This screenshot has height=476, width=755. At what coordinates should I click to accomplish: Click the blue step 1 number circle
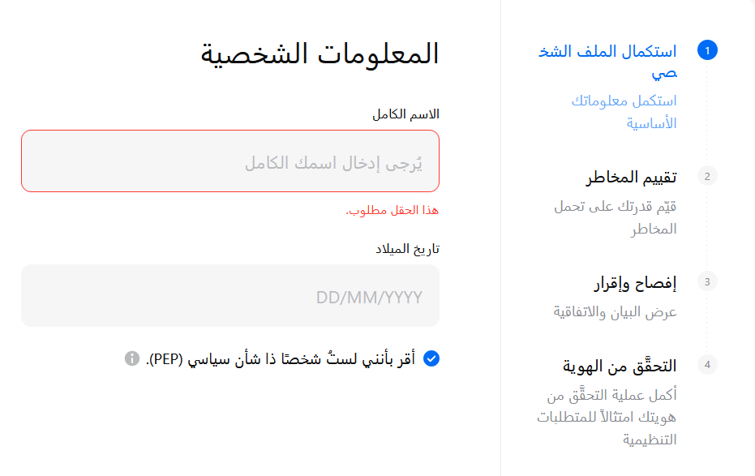pyautogui.click(x=707, y=50)
